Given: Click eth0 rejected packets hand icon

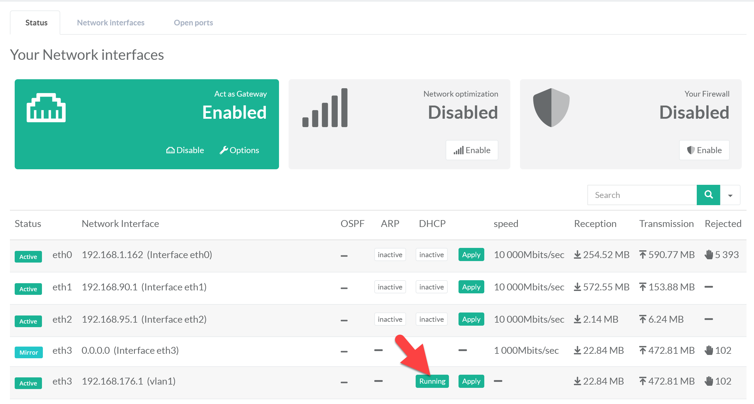Looking at the screenshot, I should (709, 255).
